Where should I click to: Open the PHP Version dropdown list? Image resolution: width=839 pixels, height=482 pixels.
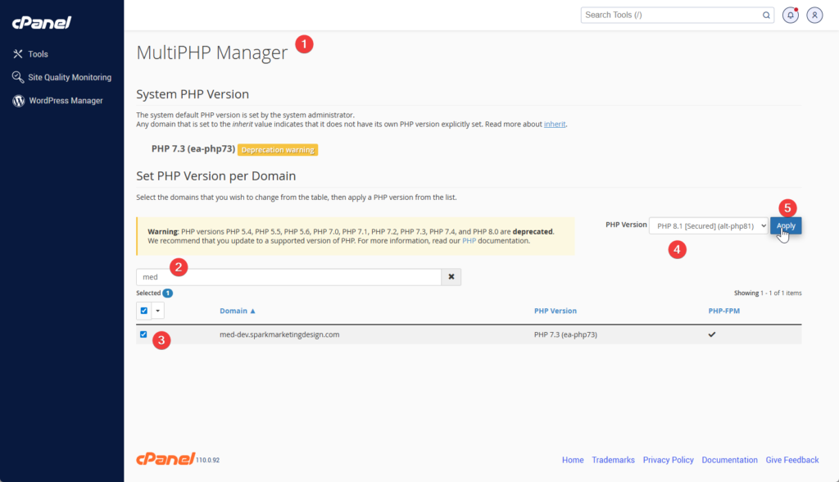[x=708, y=225]
